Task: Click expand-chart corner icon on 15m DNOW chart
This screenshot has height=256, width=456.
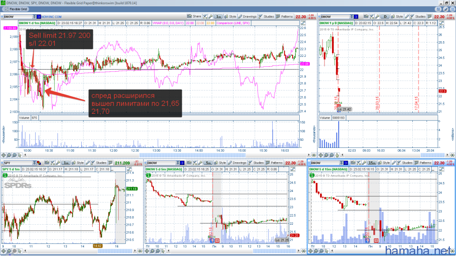Action: 441,169
